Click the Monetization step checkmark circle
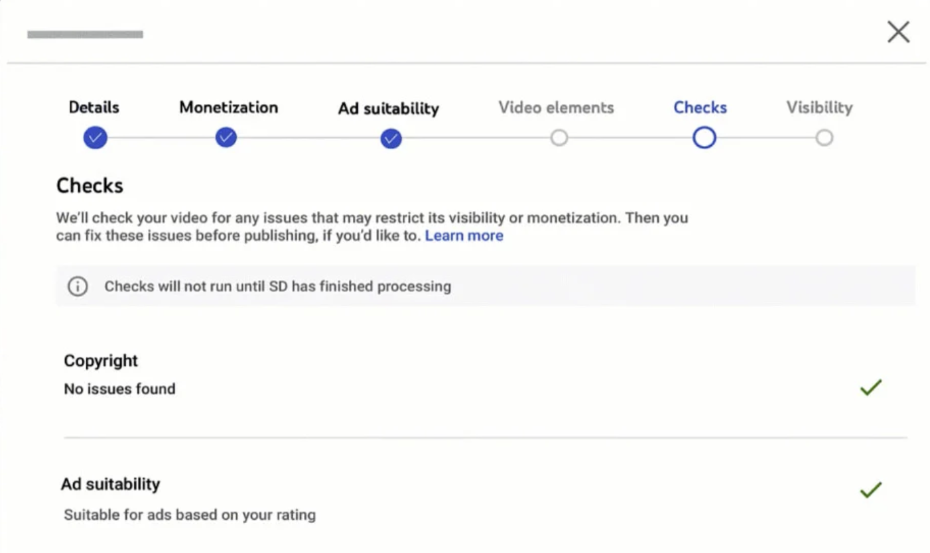Image resolution: width=930 pixels, height=553 pixels. tap(226, 138)
